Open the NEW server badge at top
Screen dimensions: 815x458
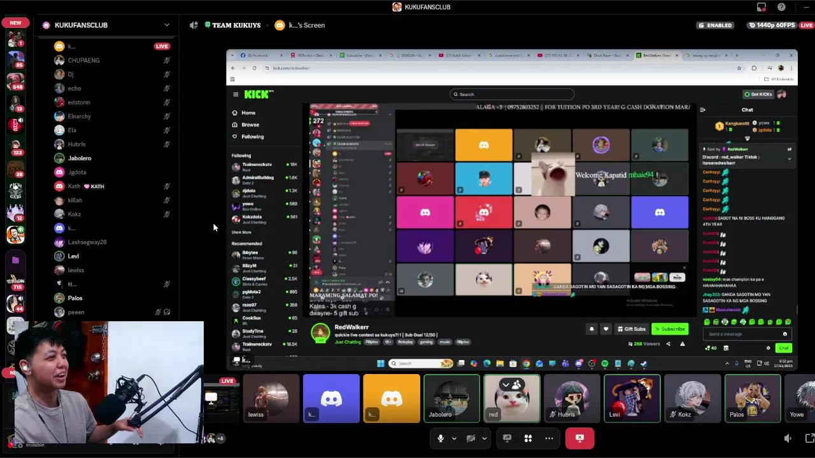click(15, 22)
